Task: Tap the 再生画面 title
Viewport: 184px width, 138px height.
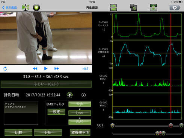Action: coord(92,8)
